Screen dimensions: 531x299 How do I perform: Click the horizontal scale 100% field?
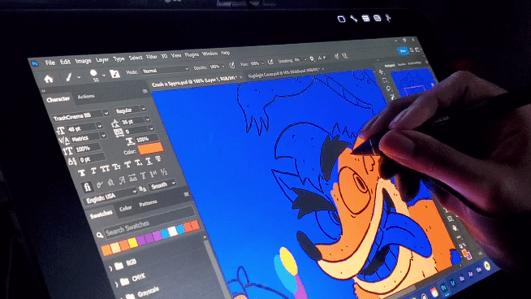(x=146, y=139)
